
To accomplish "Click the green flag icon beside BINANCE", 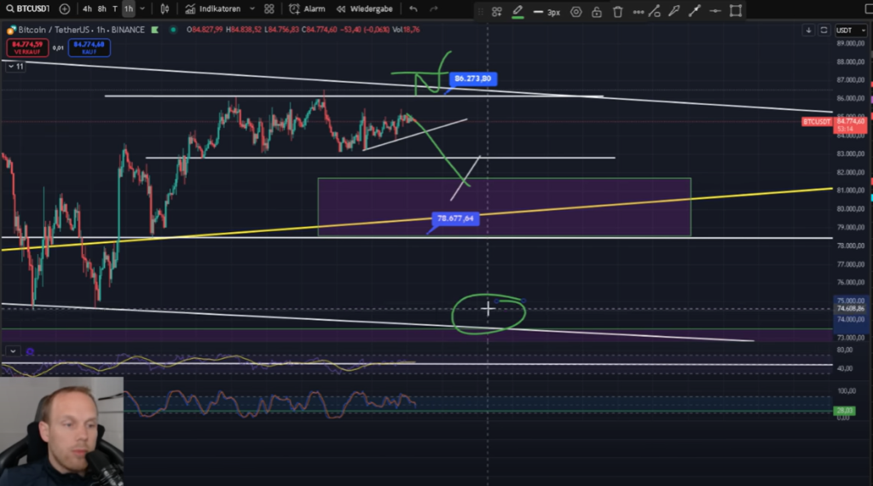I will coord(155,30).
